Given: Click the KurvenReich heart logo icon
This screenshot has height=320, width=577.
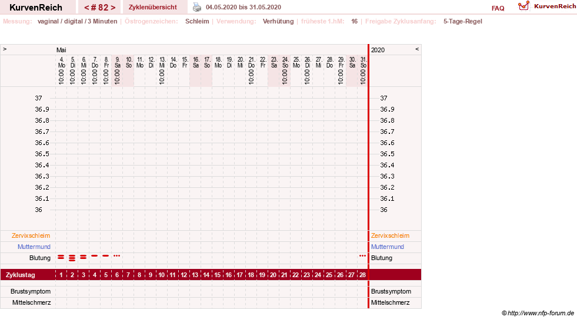Looking at the screenshot, I should (x=523, y=6).
